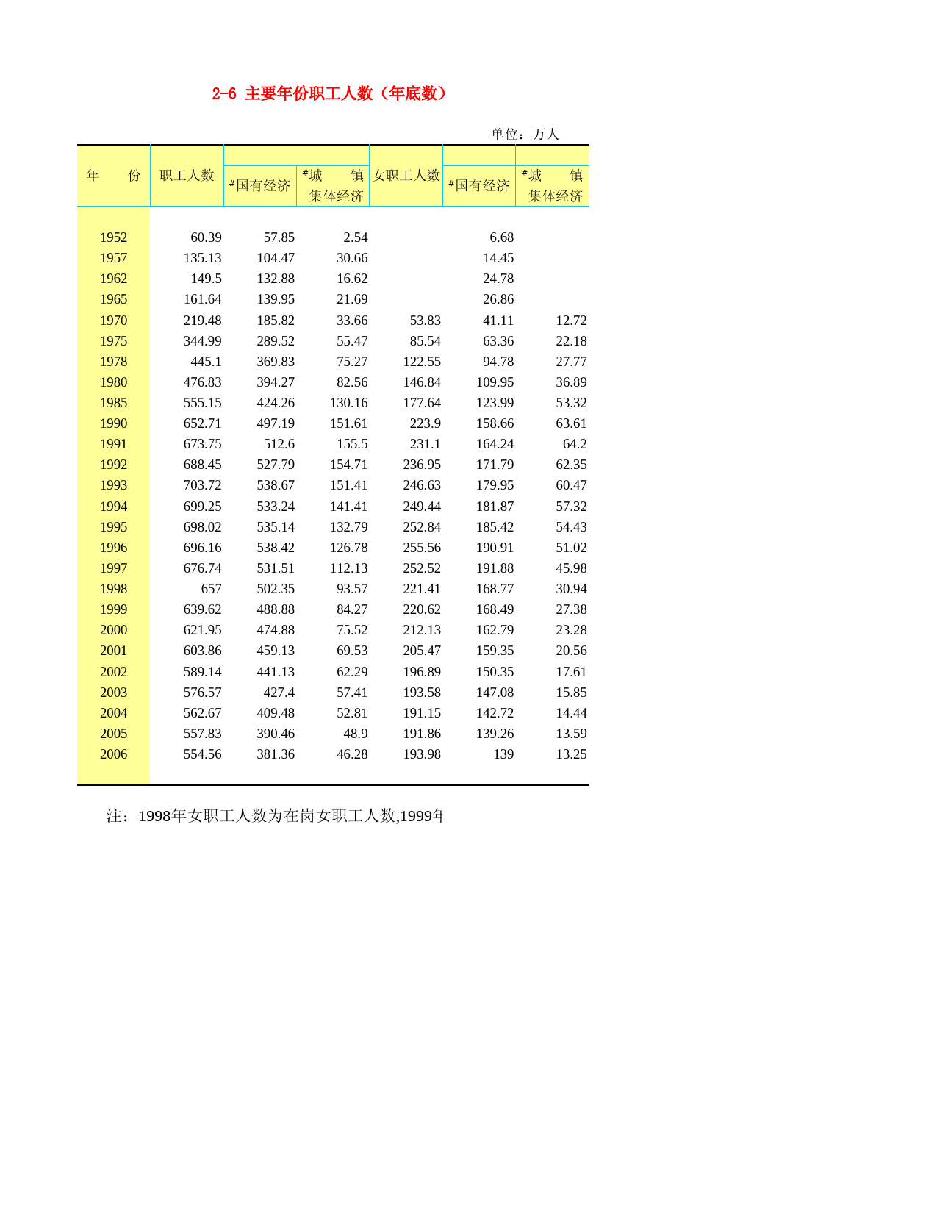
Task: Click the unit label 单位：万人
Action: pyautogui.click(x=525, y=134)
